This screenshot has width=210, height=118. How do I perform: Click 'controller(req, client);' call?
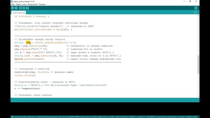[x=31, y=72]
